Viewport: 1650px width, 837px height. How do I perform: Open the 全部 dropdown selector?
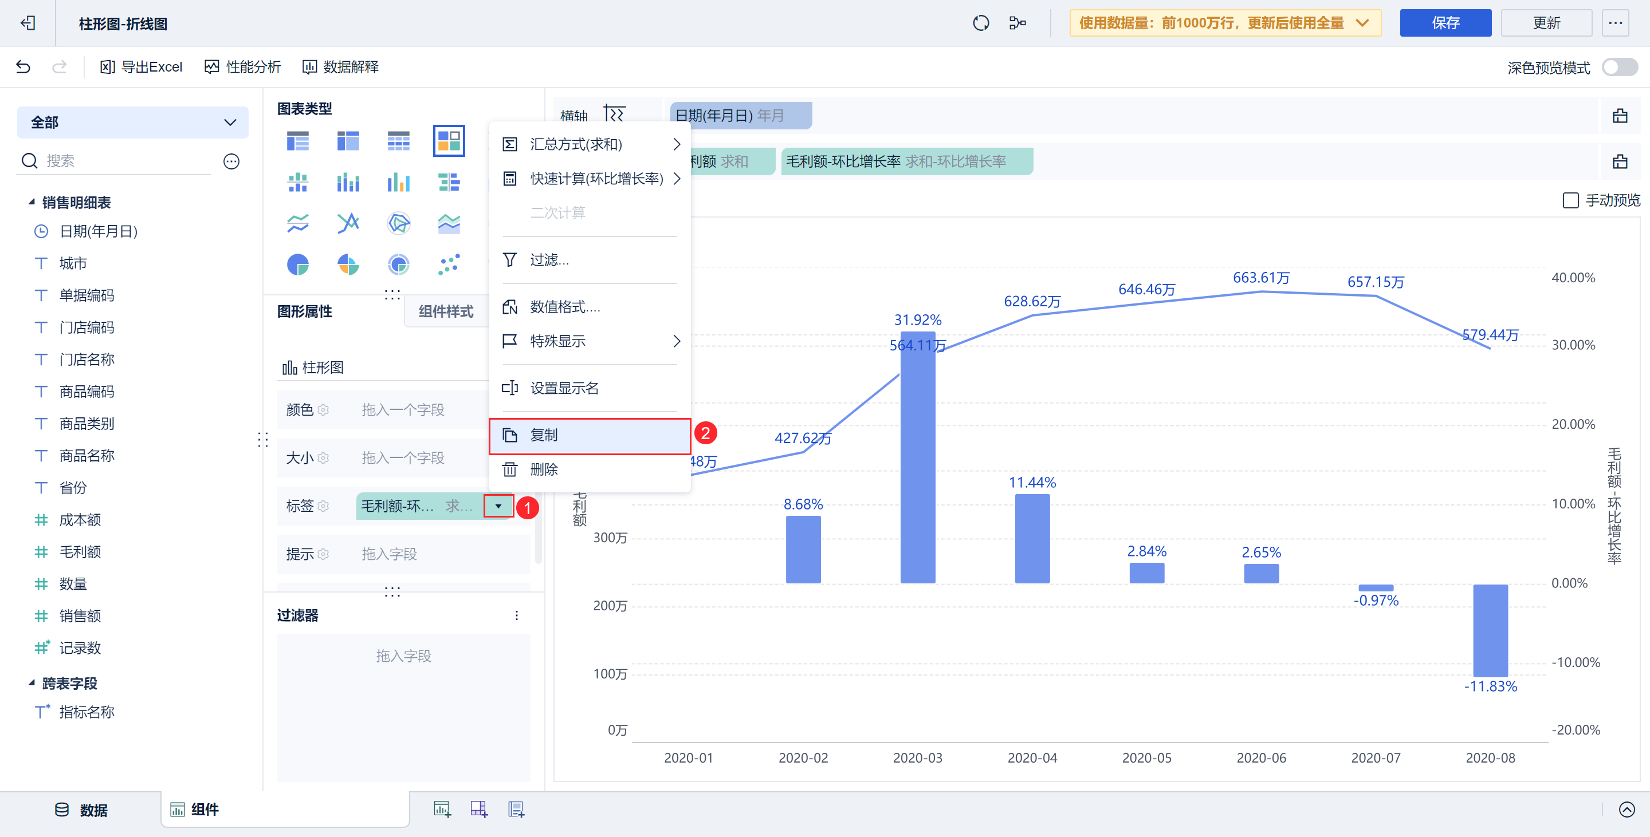pos(132,122)
